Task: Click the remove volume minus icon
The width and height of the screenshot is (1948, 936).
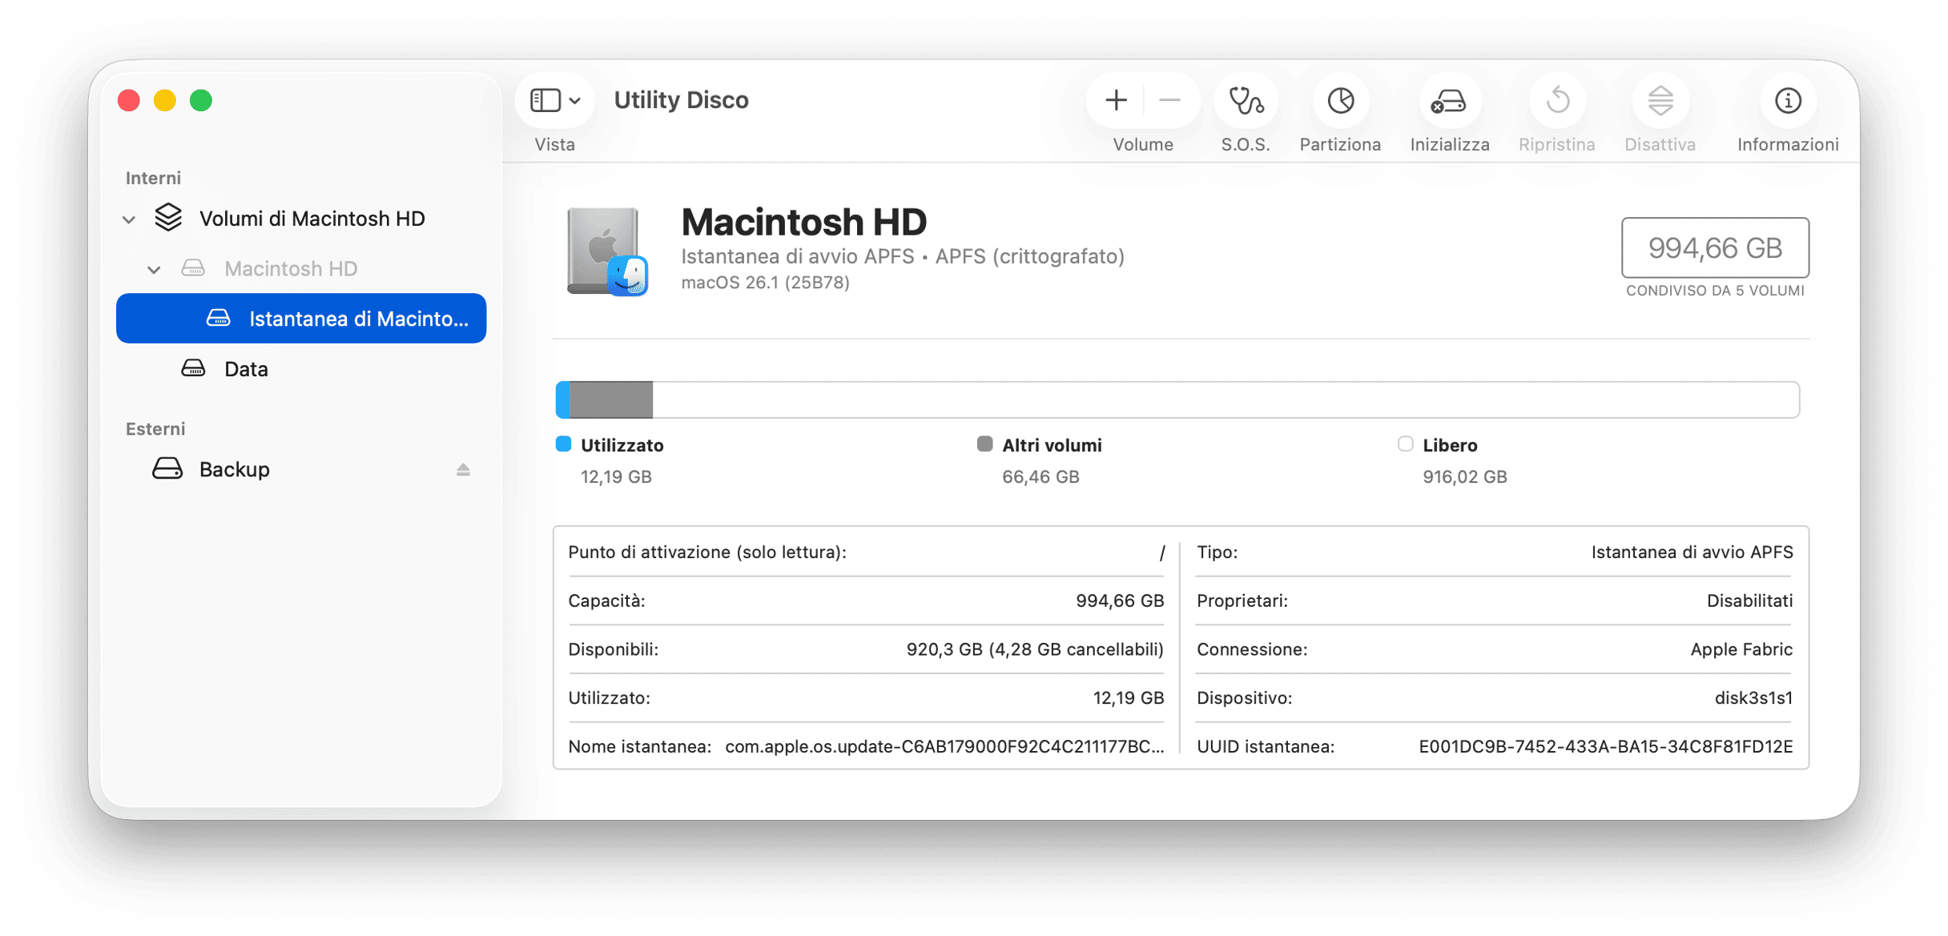Action: (1169, 101)
